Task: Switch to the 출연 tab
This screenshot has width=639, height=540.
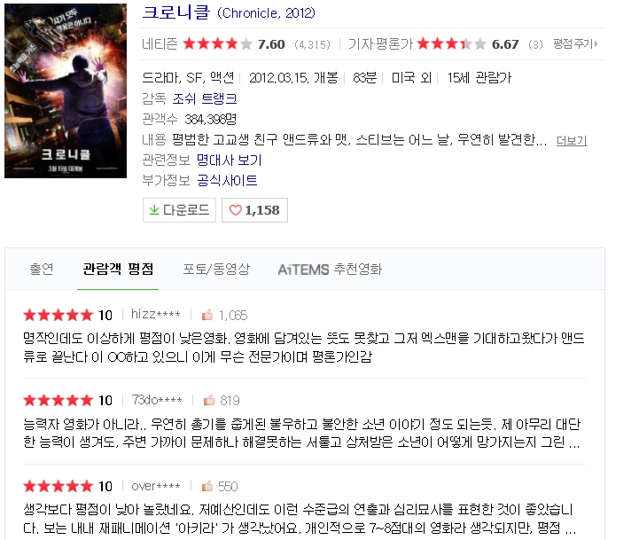Action: [42, 270]
